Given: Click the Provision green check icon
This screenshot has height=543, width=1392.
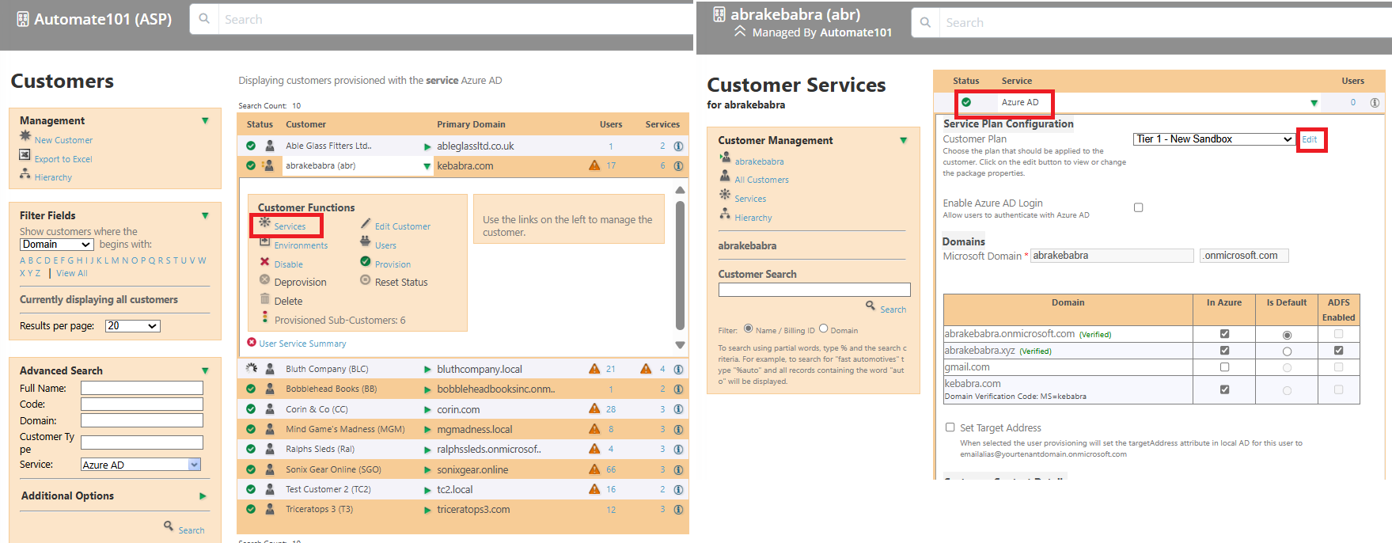Looking at the screenshot, I should 366,261.
